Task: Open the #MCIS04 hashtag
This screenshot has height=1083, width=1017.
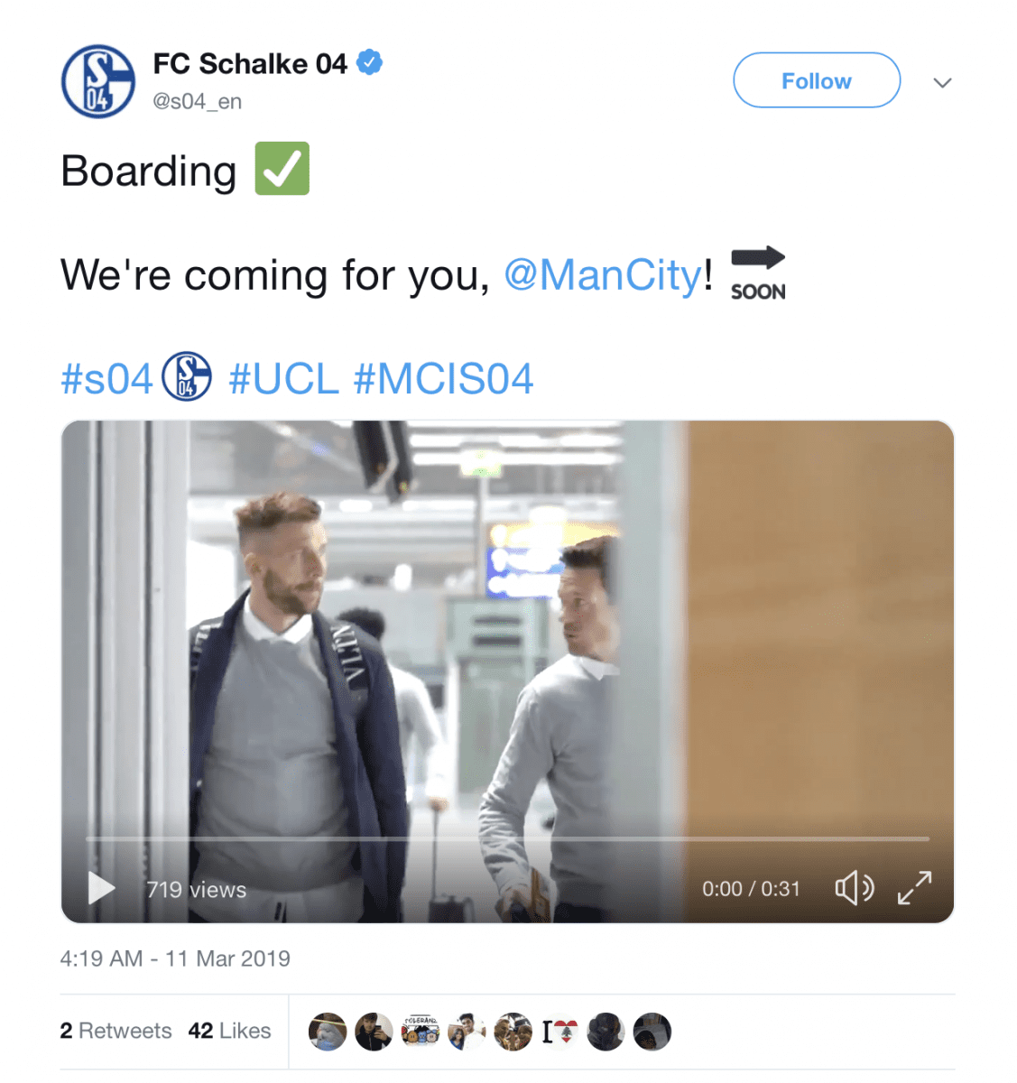Action: click(443, 379)
